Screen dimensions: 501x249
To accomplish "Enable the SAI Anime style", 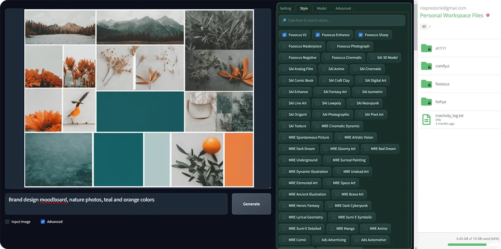I will pyautogui.click(x=333, y=69).
